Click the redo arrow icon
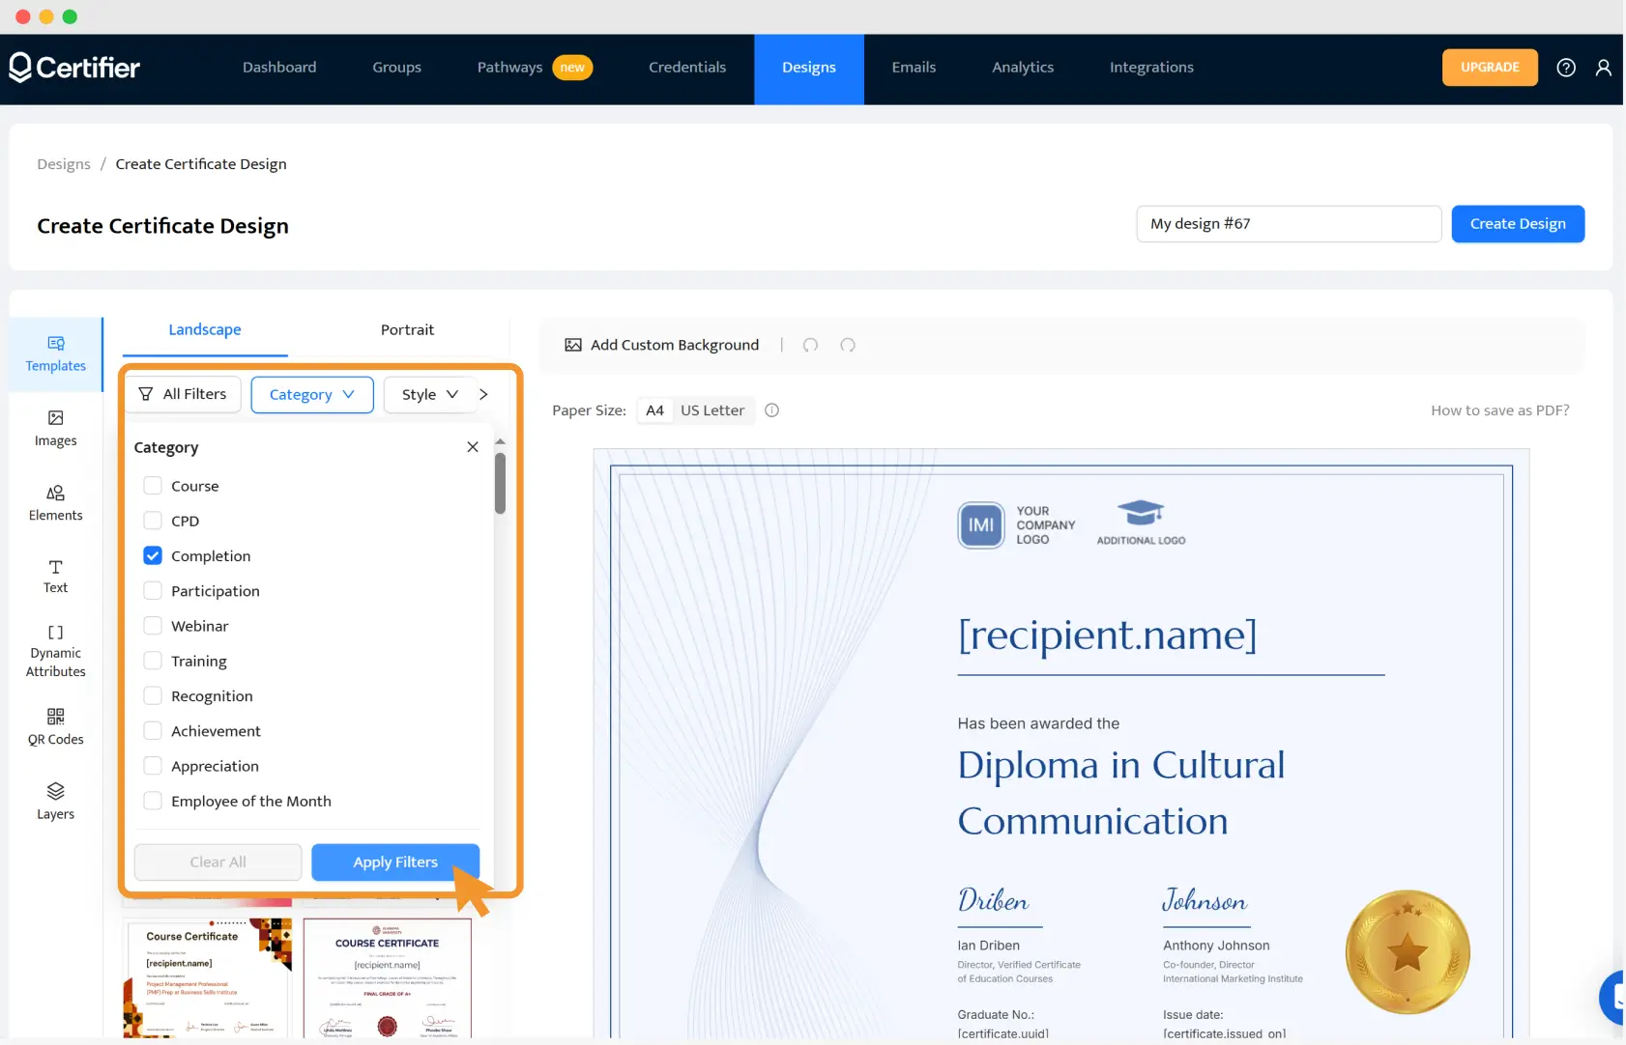 (x=848, y=345)
